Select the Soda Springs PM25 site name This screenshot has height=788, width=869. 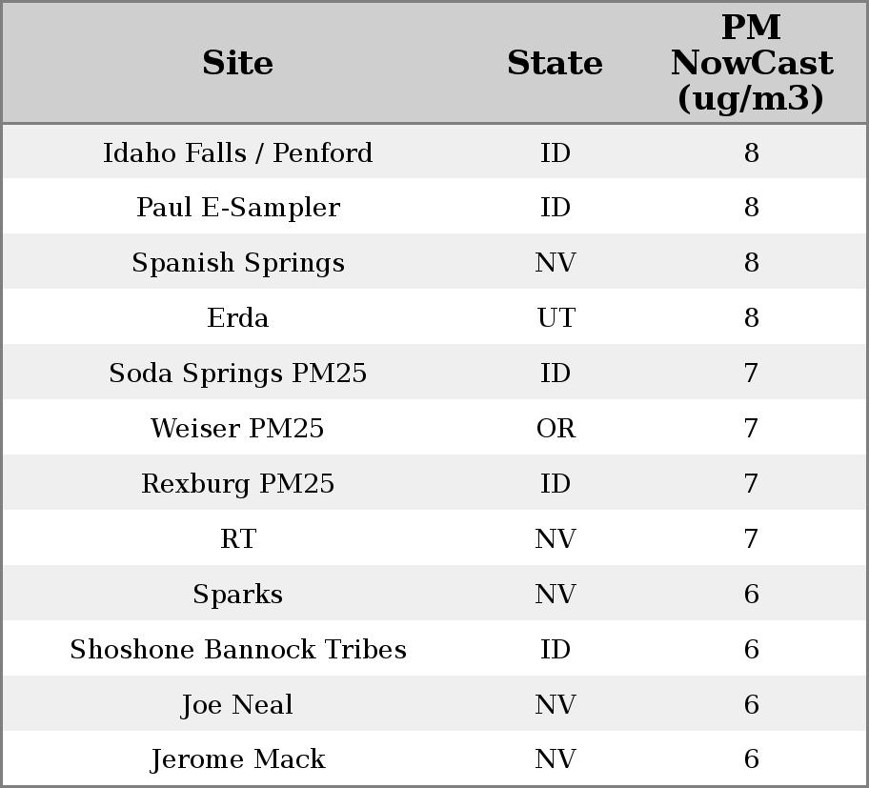pyautogui.click(x=238, y=374)
